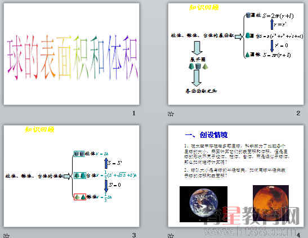Click the red-boxed cone icons in slide 3
The image size is (308, 238).
coord(80,197)
